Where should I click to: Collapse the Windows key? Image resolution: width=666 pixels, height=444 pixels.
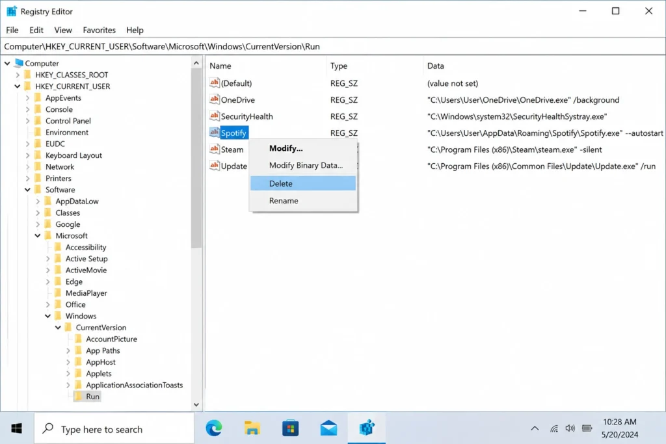48,316
